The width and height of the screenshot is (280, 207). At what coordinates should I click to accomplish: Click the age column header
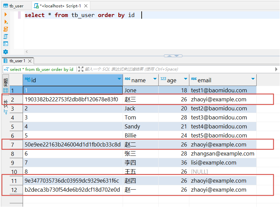tap(174, 80)
